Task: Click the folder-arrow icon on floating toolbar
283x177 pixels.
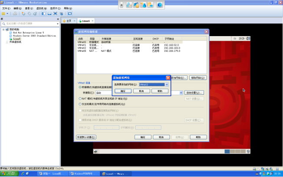Action: point(150,5)
